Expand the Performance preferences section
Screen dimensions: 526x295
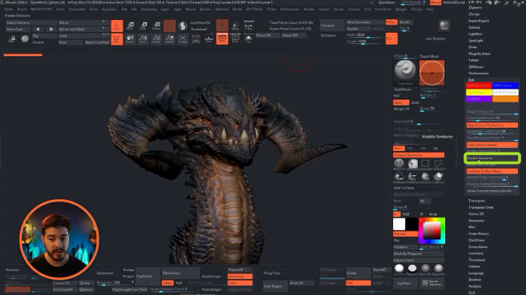point(479,73)
